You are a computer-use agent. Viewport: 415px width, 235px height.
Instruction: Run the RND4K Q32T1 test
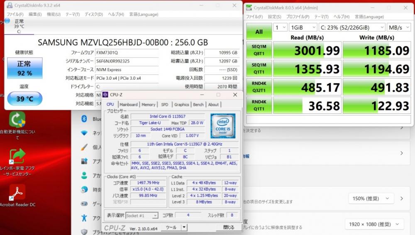[x=259, y=87]
